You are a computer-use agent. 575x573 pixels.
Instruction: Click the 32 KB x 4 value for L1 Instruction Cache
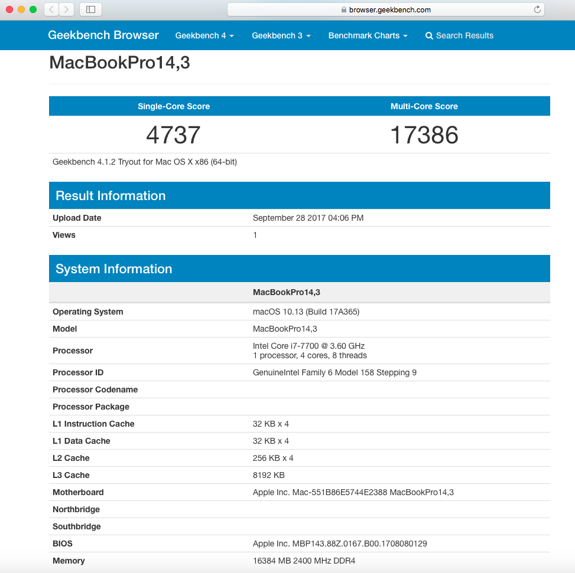pos(271,424)
